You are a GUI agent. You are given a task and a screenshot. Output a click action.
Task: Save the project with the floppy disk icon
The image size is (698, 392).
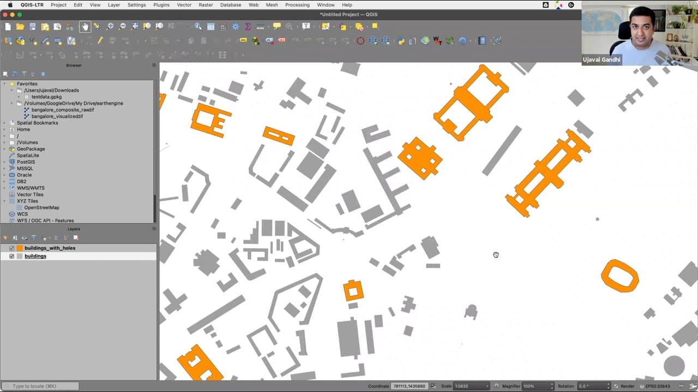pos(33,26)
